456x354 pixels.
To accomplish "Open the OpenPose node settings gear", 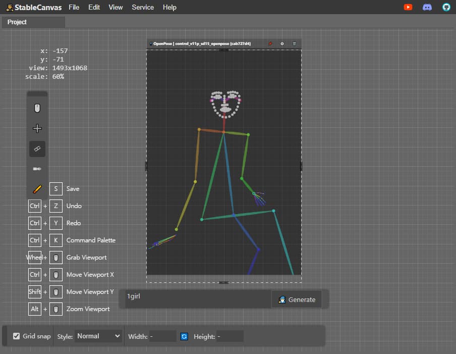I will (x=282, y=43).
